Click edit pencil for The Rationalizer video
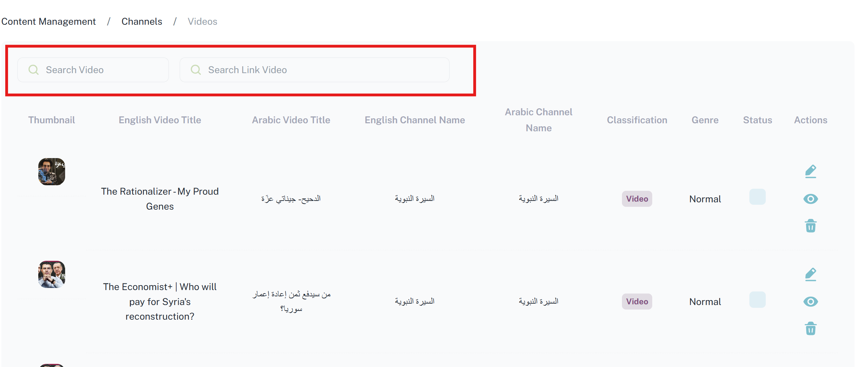 (x=810, y=171)
